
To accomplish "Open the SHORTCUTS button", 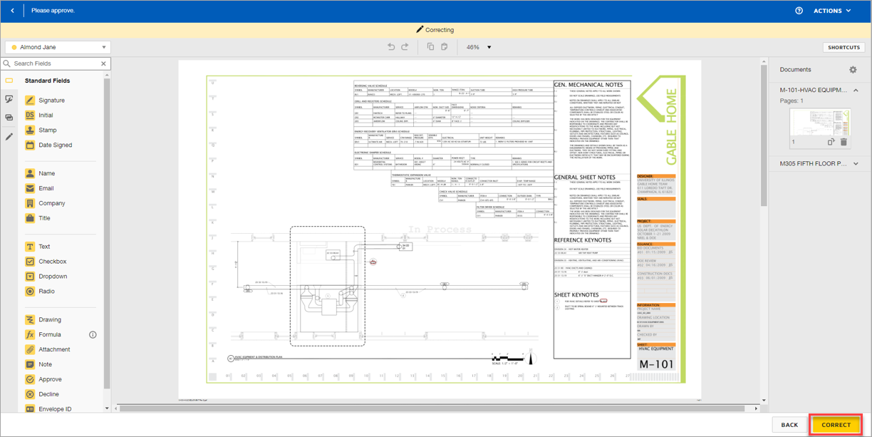I will [844, 47].
